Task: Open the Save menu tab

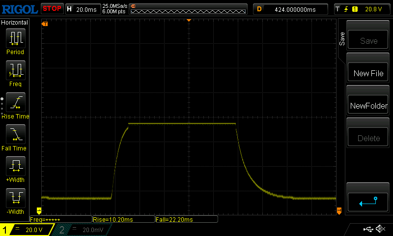Action: 342,39
